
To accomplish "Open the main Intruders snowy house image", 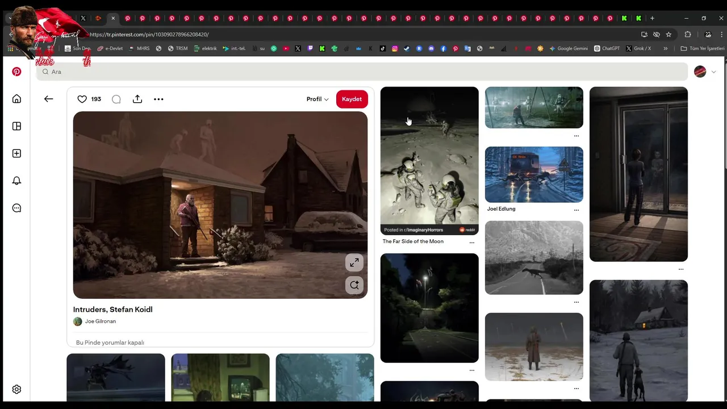I will [x=220, y=204].
